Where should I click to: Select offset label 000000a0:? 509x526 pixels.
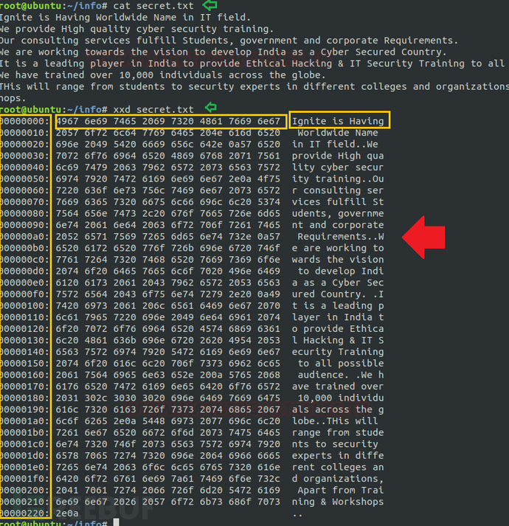click(x=24, y=237)
